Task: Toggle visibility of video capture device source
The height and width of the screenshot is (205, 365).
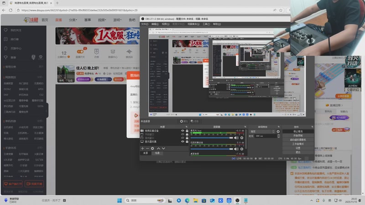Action: pyautogui.click(x=183, y=131)
